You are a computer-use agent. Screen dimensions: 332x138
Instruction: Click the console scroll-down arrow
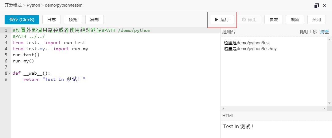coord(329,103)
